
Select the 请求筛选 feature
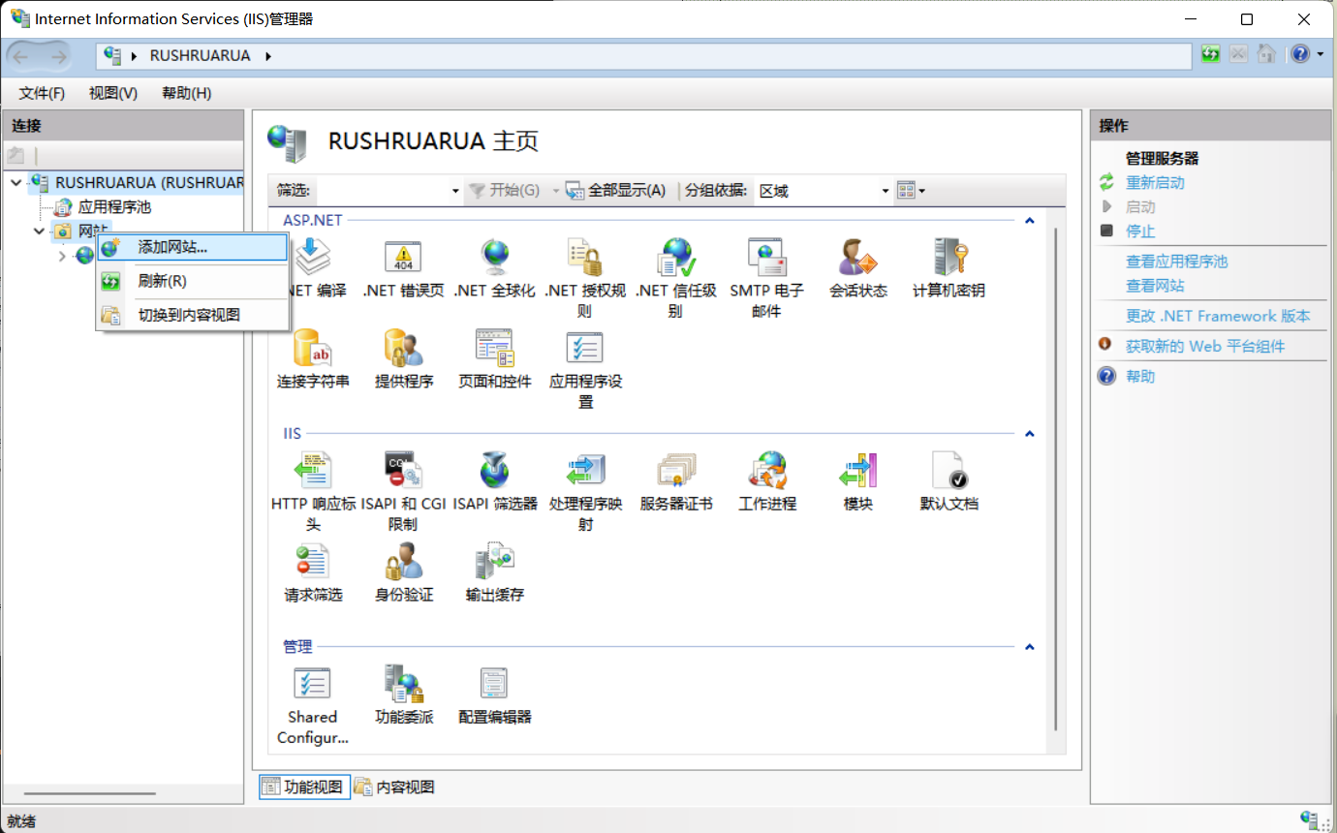coord(313,569)
